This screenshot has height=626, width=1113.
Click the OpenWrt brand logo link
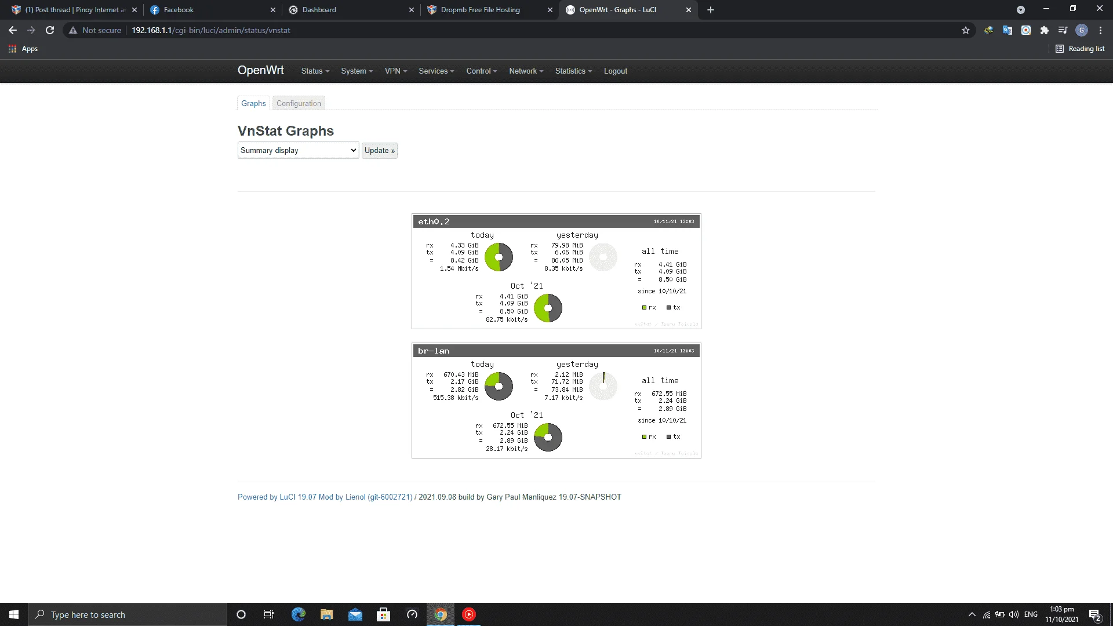[261, 70]
